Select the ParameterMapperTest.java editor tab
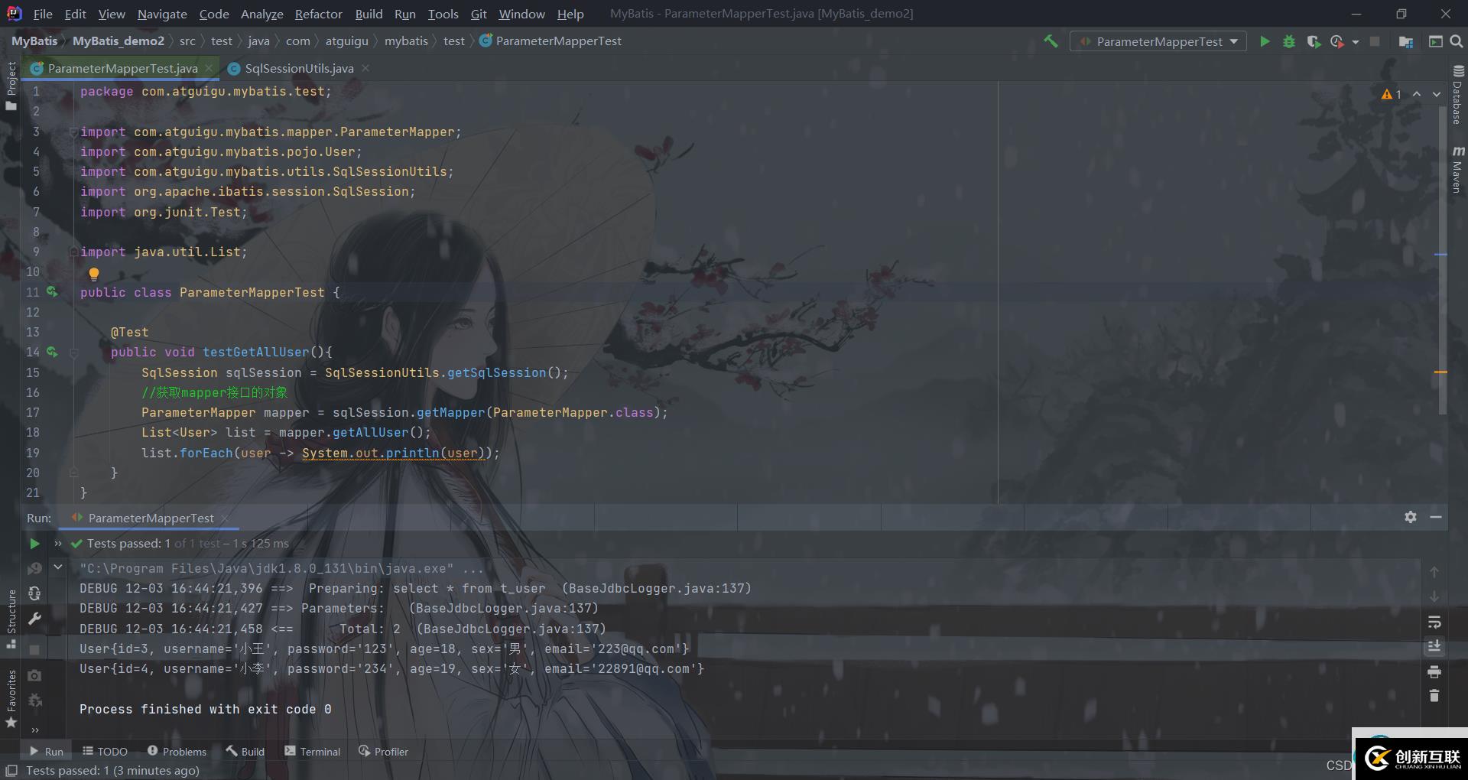1468x780 pixels. pyautogui.click(x=122, y=68)
